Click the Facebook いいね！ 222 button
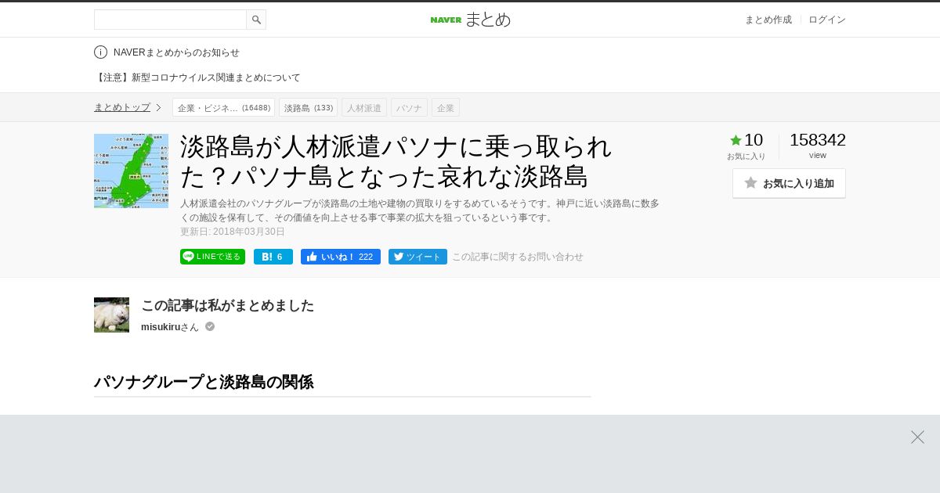Image resolution: width=940 pixels, height=493 pixels. pyautogui.click(x=341, y=257)
